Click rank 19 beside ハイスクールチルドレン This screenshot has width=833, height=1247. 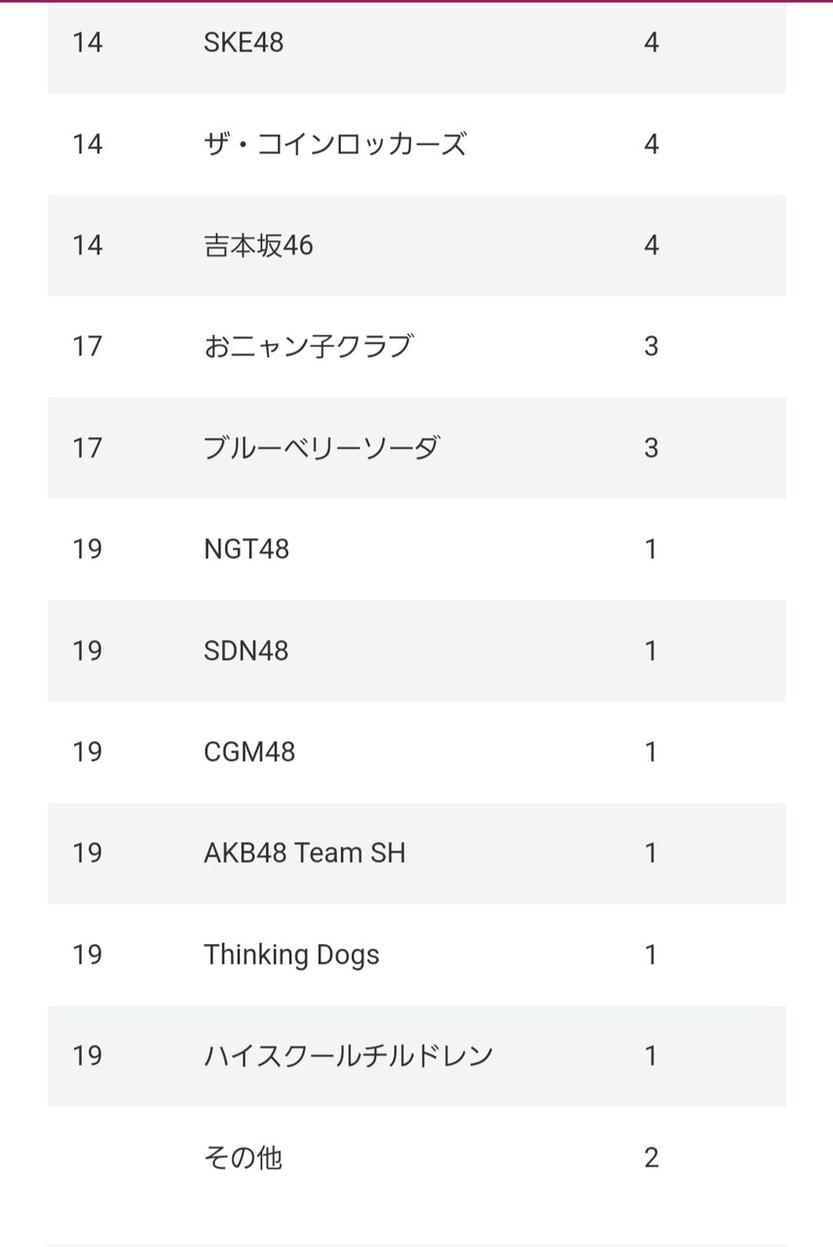pyautogui.click(x=87, y=1056)
